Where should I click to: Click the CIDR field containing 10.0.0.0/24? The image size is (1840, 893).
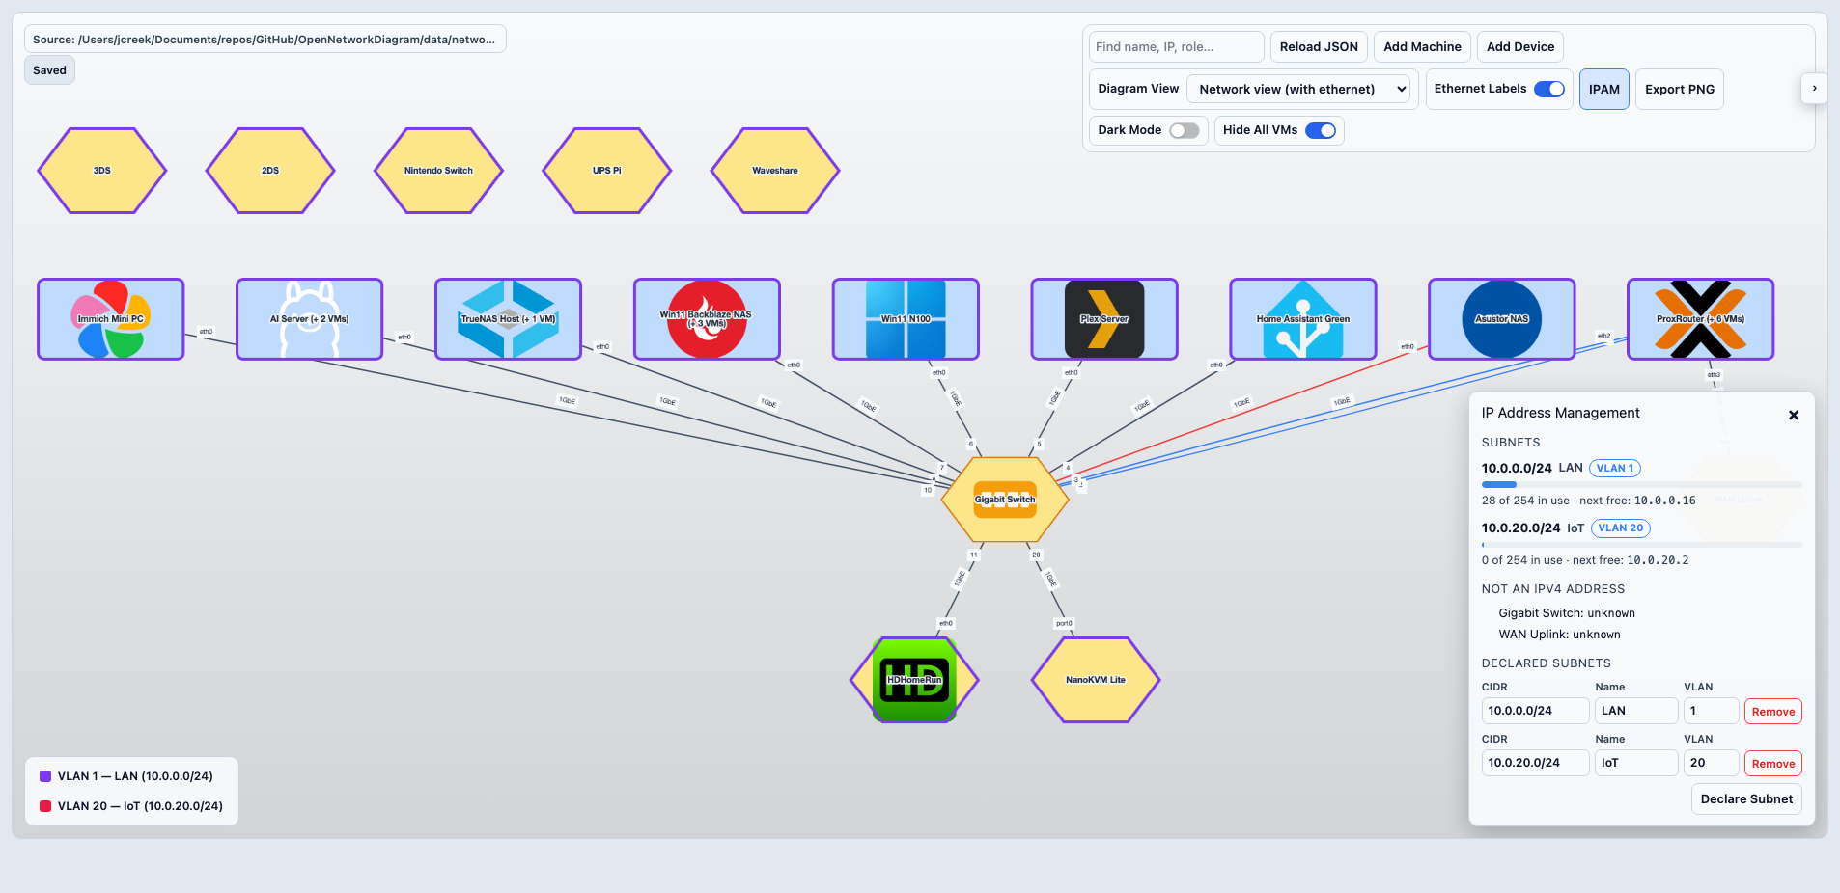1535,711
